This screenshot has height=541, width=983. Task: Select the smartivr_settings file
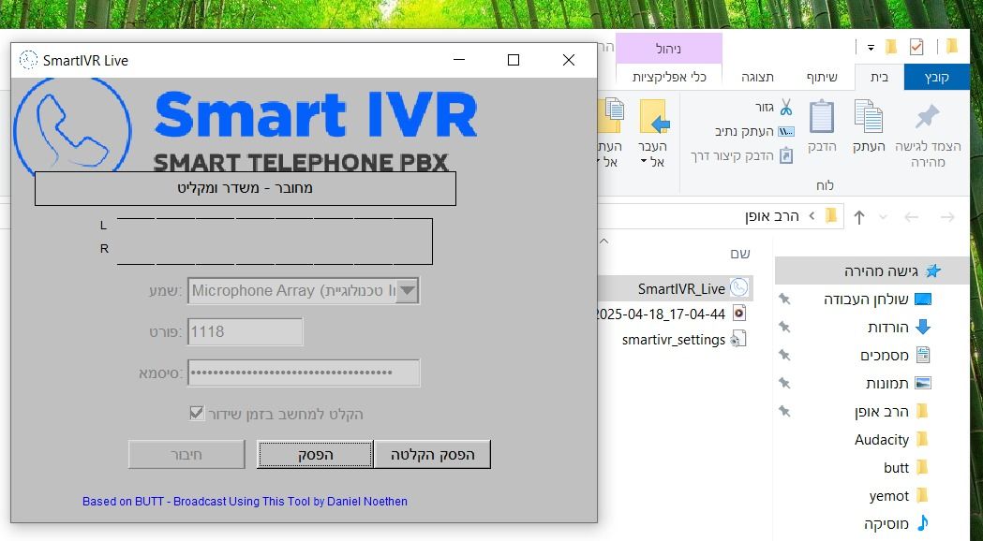click(x=674, y=340)
